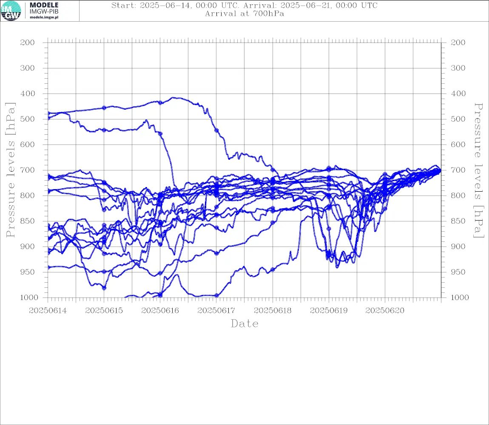Click the MODELE heading text

[44, 5]
